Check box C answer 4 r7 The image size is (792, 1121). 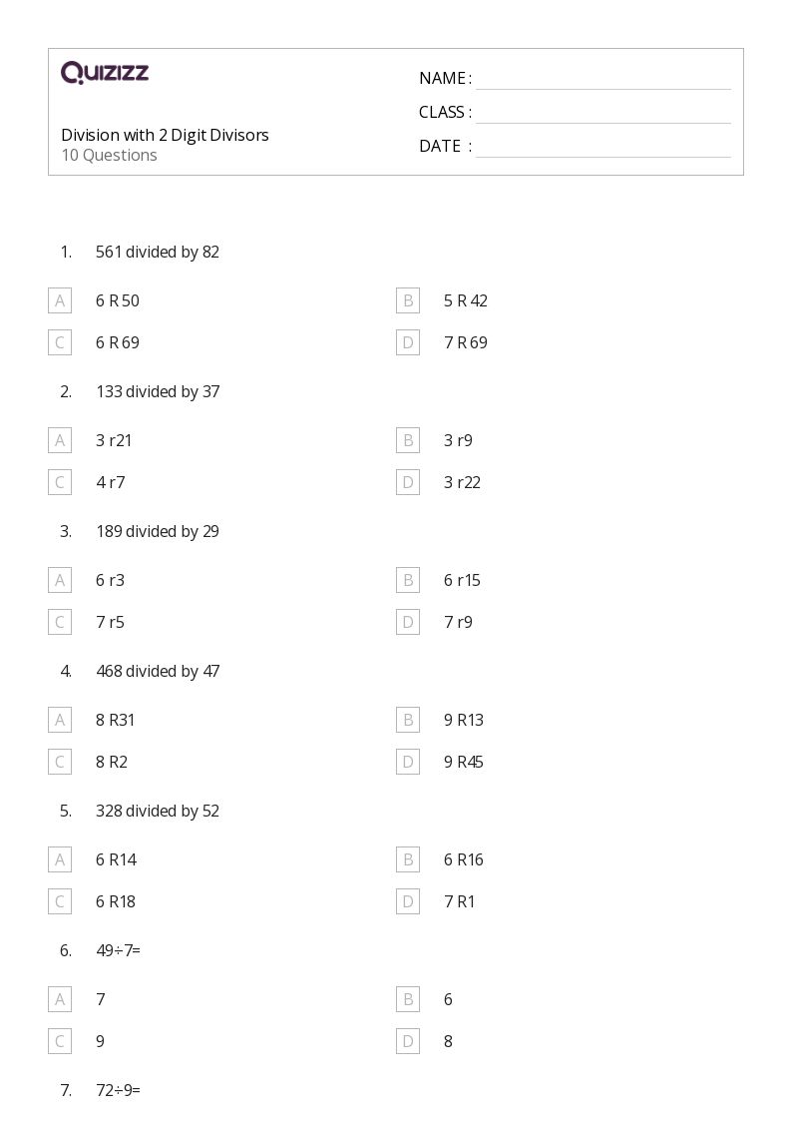pyautogui.click(x=60, y=482)
